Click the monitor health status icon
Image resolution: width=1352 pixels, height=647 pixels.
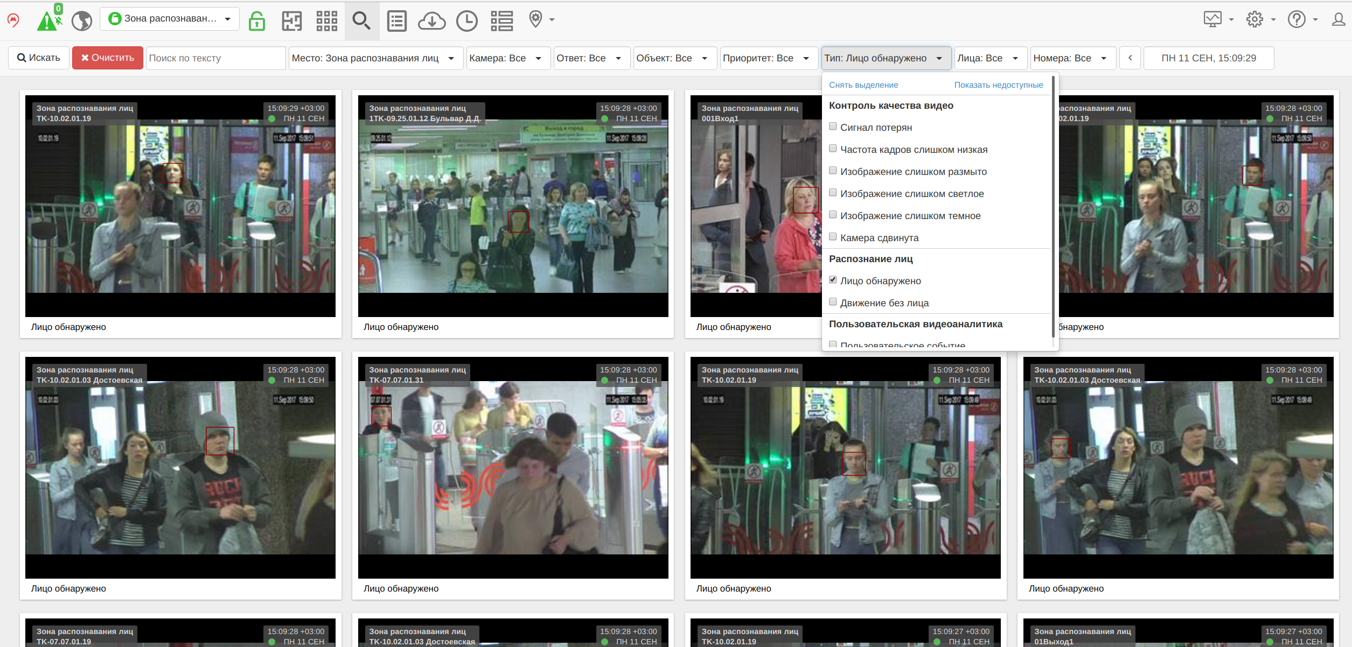[1212, 19]
